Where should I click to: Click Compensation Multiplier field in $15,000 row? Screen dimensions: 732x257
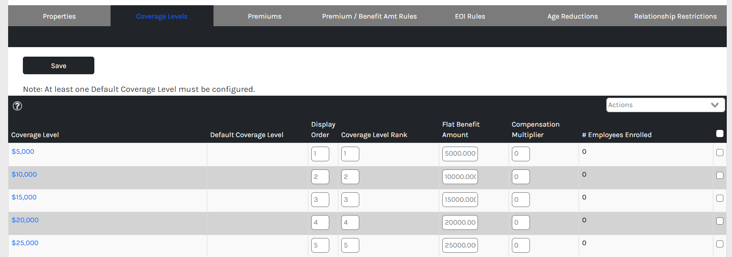[521, 200]
